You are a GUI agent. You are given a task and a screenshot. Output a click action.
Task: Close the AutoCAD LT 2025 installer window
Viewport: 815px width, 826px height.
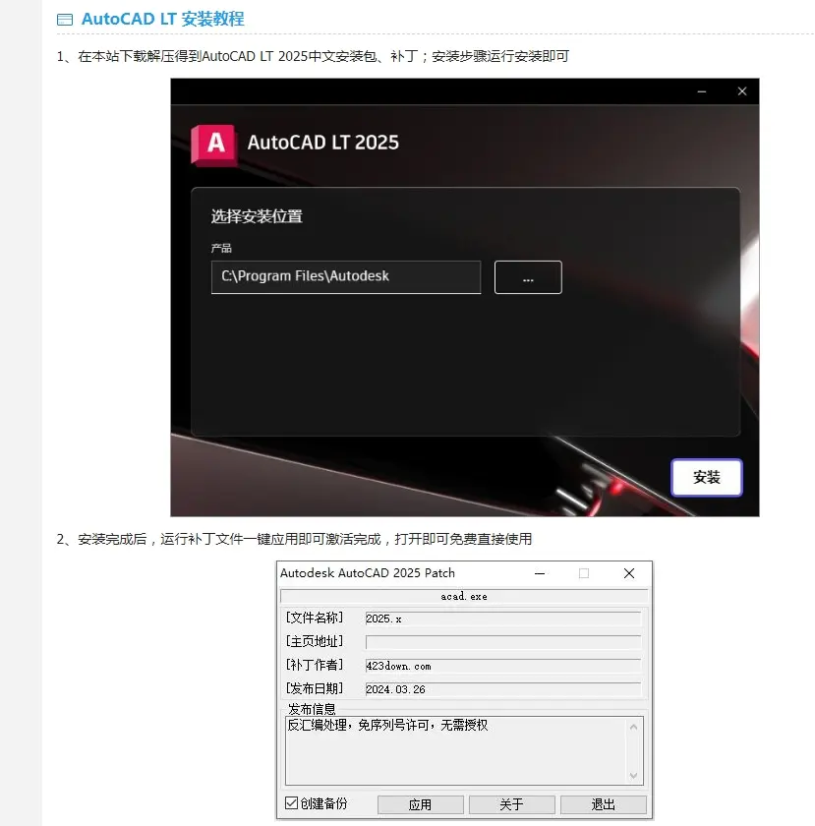coord(742,91)
